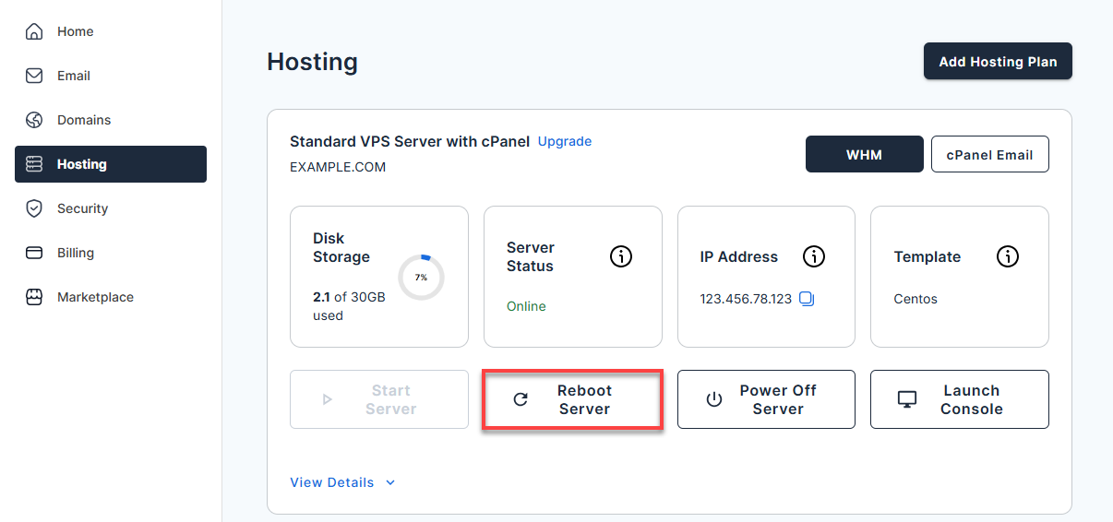
Task: Go to Email section
Action: (111, 76)
